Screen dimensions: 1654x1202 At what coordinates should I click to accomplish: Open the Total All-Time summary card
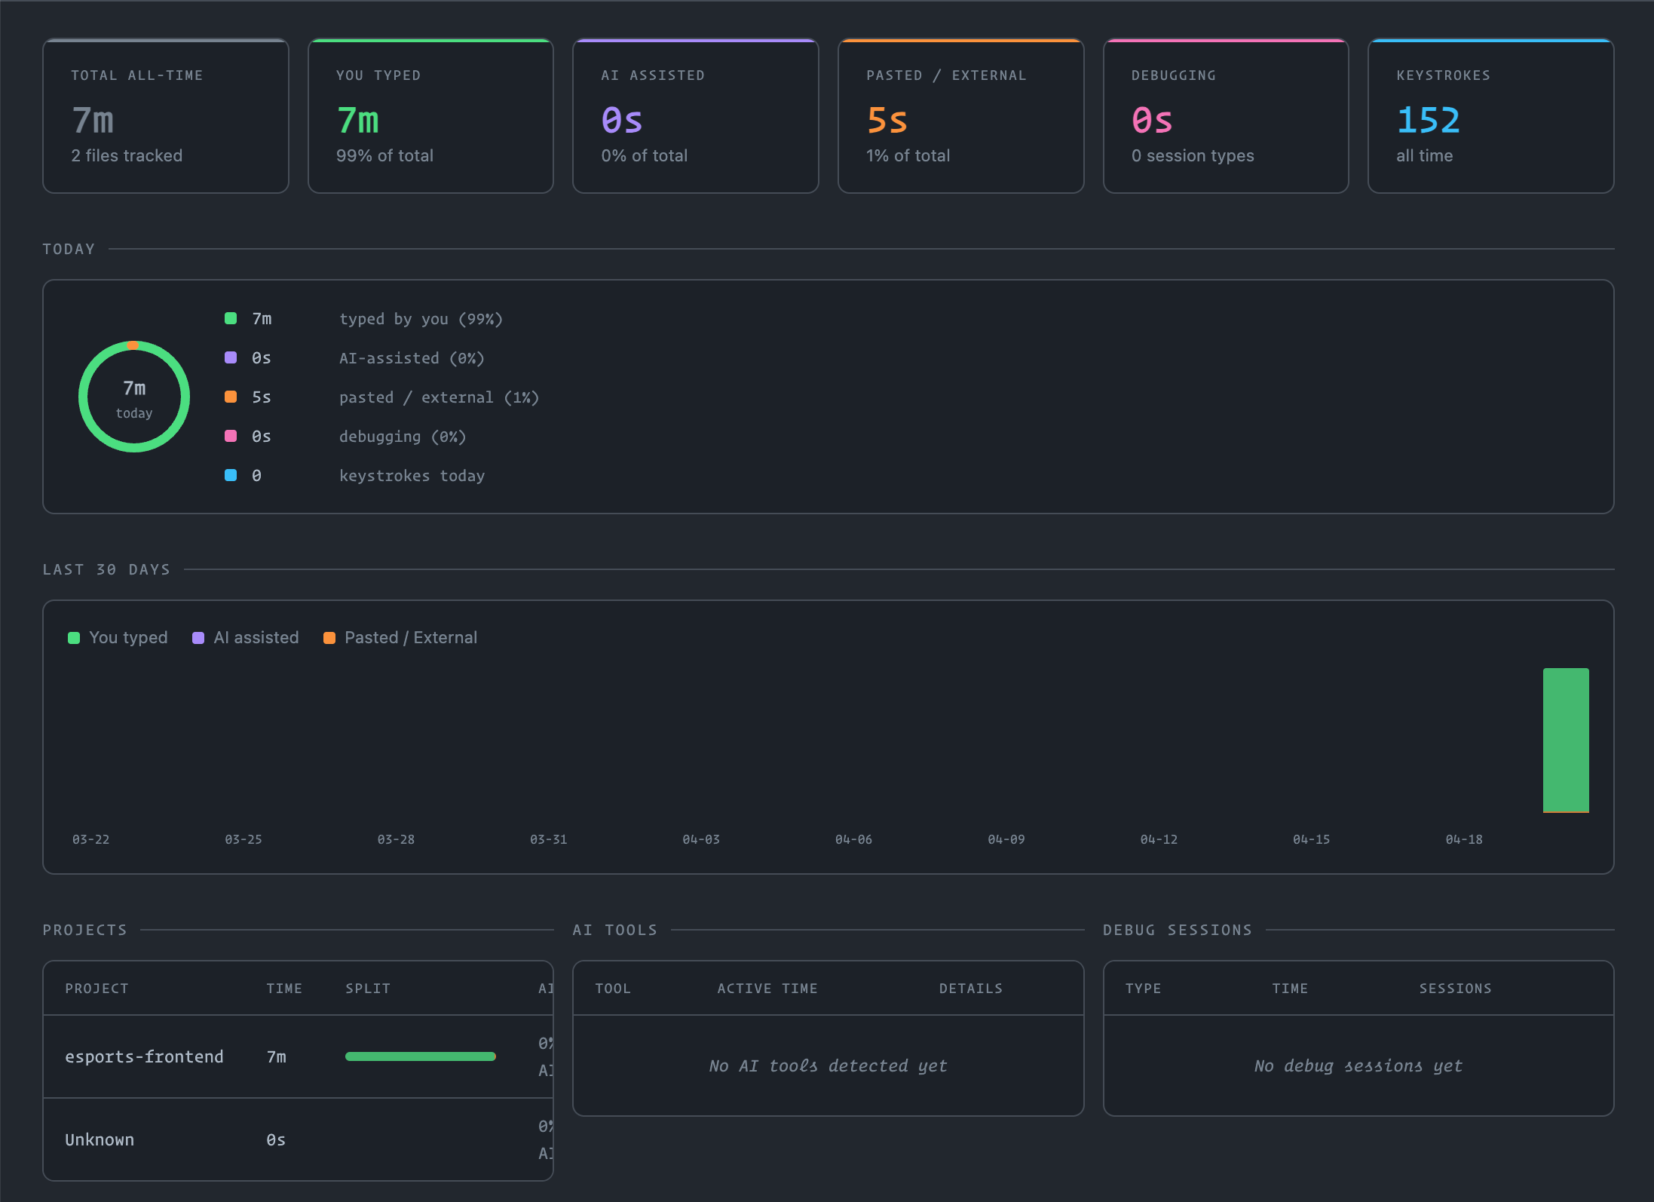166,116
